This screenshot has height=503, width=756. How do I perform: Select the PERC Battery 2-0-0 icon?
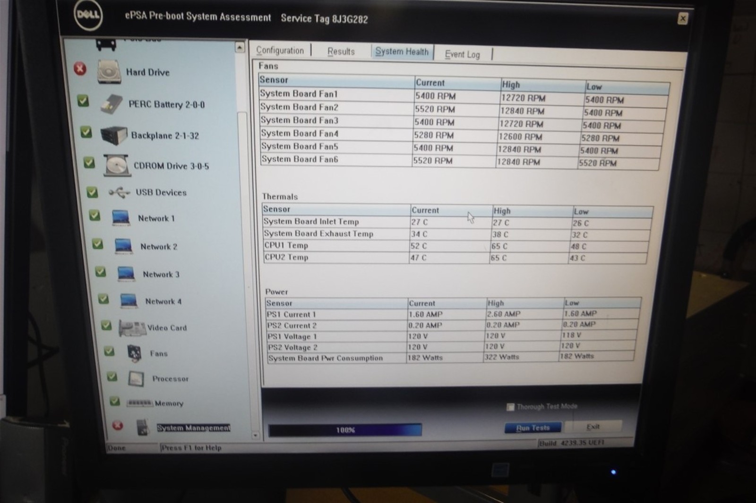[112, 104]
